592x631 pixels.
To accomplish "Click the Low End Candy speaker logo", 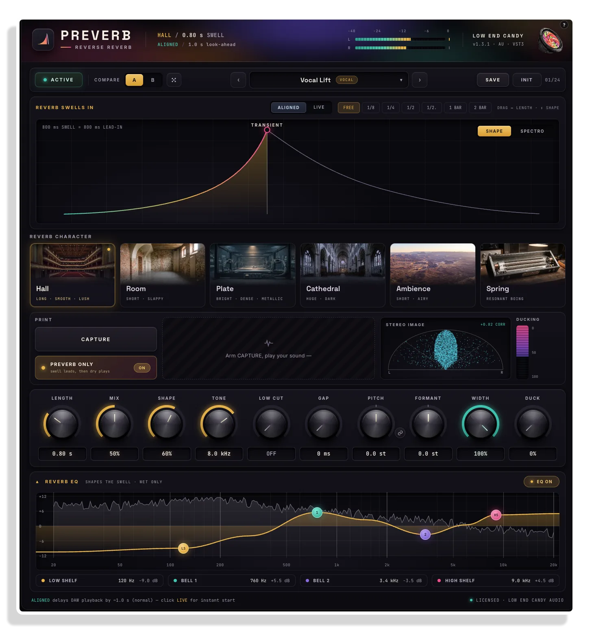I will pyautogui.click(x=550, y=40).
